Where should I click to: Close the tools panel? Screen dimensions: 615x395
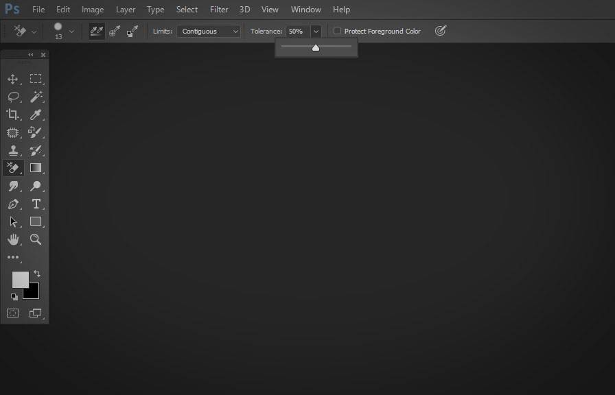tap(43, 55)
